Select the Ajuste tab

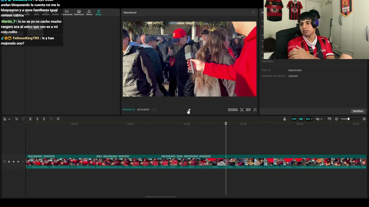(x=98, y=13)
